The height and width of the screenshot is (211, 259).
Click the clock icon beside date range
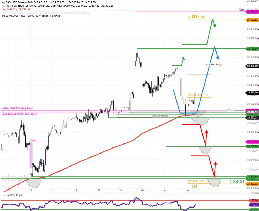pos(3,16)
